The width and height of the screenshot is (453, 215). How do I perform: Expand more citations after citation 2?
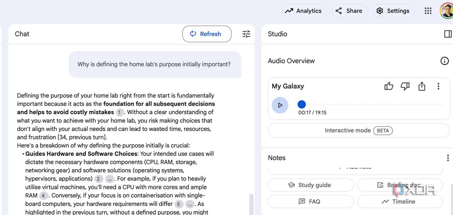[x=110, y=179]
